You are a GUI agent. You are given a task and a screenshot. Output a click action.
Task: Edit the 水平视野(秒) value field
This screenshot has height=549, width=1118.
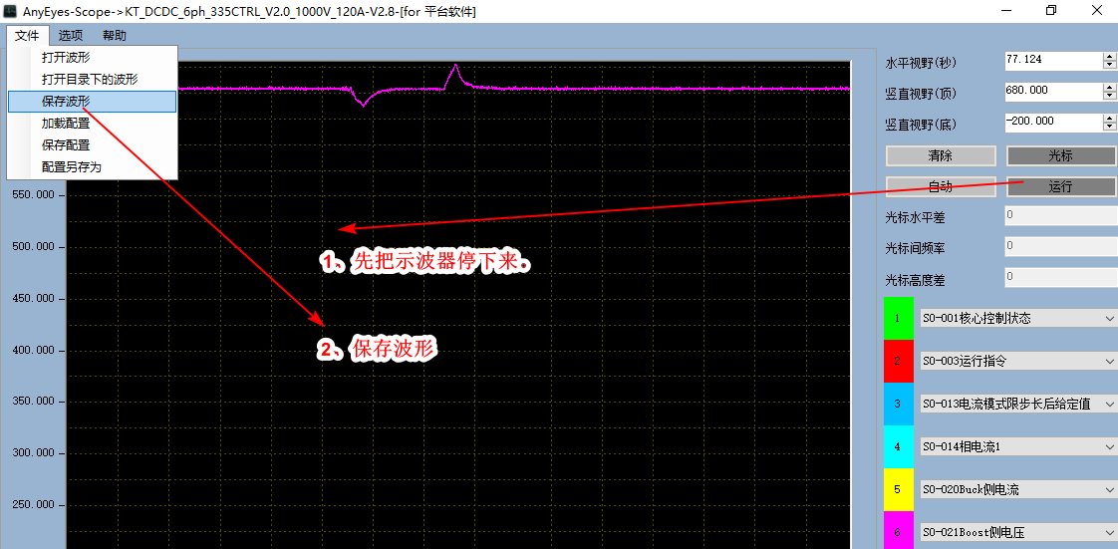coord(1053,60)
